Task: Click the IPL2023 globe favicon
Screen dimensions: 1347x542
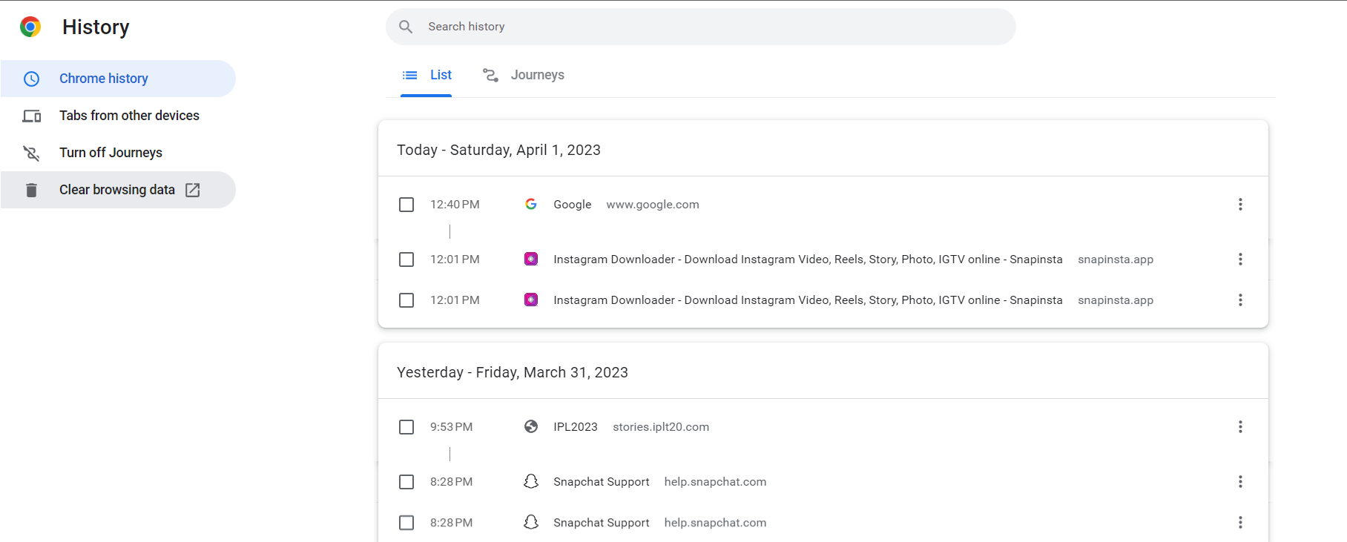Action: point(531,426)
